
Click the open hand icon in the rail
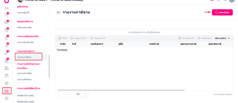pyautogui.click(x=6, y=45)
